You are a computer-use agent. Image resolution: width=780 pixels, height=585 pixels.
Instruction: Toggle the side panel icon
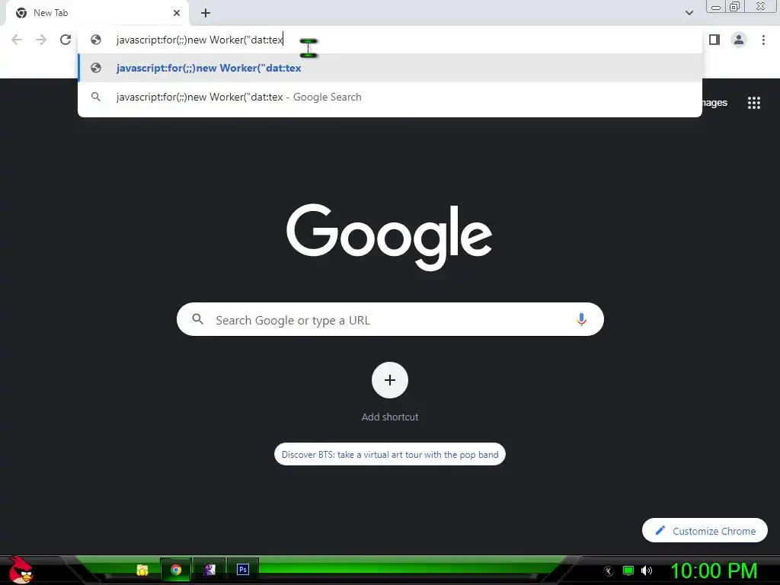coord(714,40)
